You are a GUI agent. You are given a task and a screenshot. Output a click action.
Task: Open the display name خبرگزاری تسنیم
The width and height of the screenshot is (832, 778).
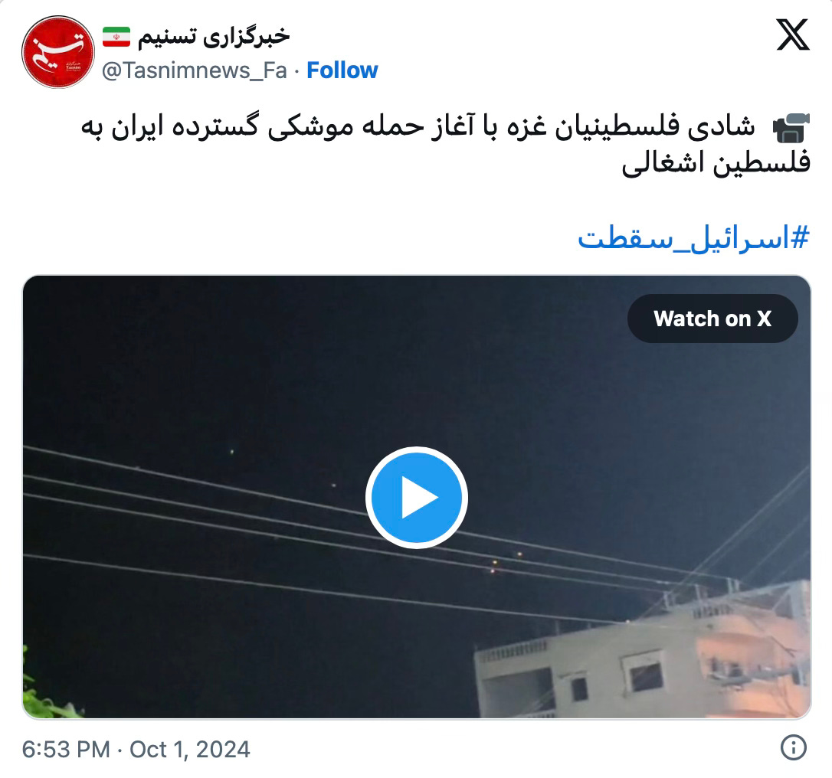[x=214, y=36]
